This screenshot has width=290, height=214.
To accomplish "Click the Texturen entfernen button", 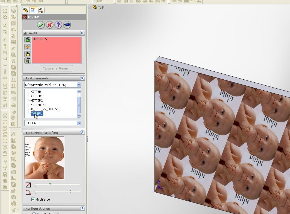I will click(x=56, y=68).
